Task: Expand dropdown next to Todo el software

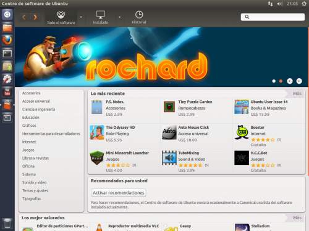Action: [81, 17]
